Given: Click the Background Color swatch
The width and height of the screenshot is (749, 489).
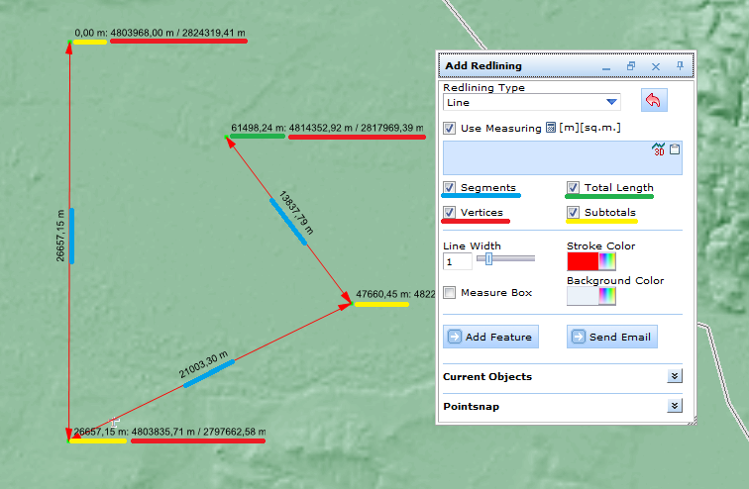Looking at the screenshot, I should point(583,296).
